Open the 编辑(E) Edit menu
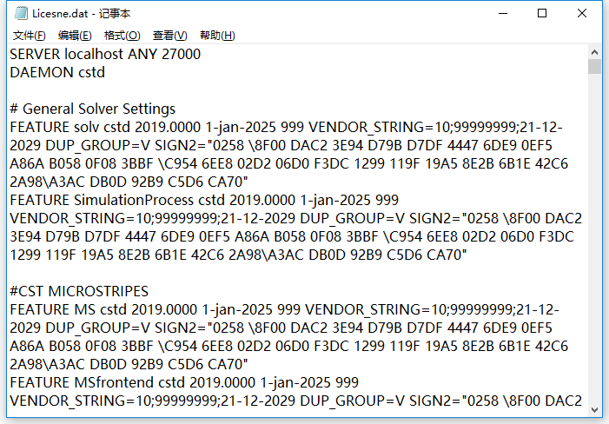This screenshot has height=424, width=609. (75, 36)
